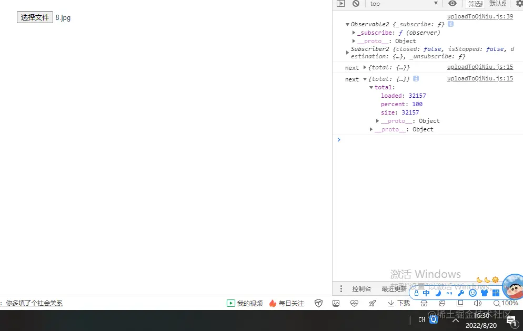Collapse the second next {total} object
This screenshot has height=331, width=523.
pyautogui.click(x=365, y=79)
